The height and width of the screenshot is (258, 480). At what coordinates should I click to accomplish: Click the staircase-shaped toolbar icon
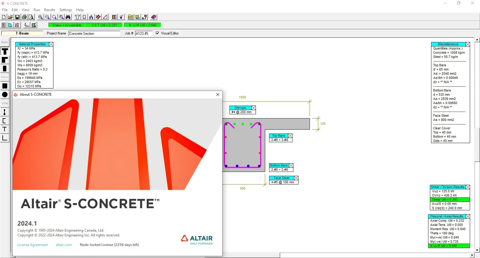tap(105, 17)
